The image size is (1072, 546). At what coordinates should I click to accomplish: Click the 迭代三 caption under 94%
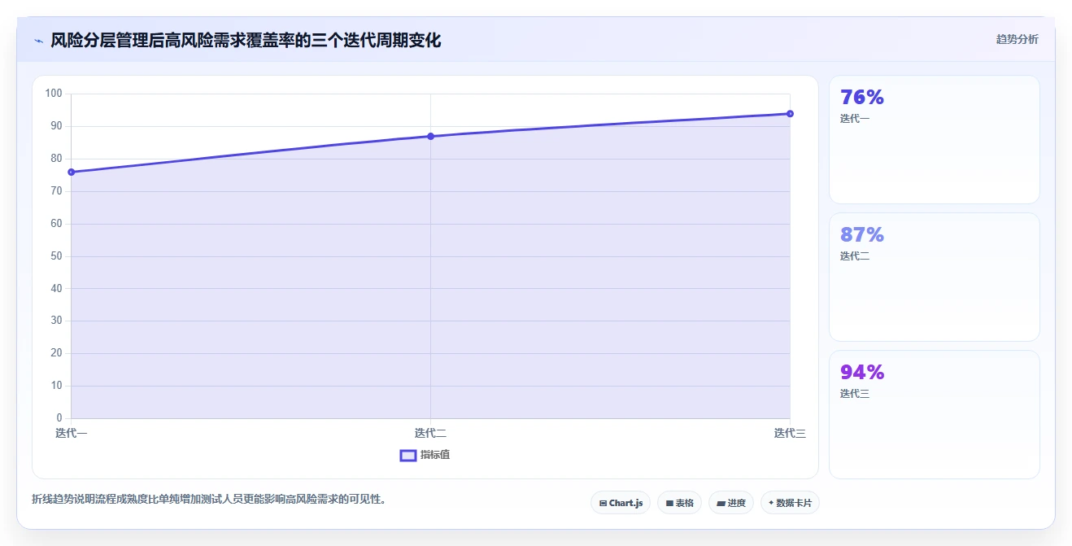855,394
